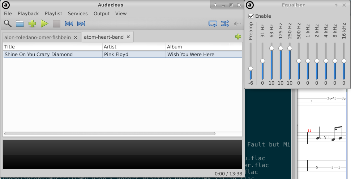Close the Equaliser window

click(344, 5)
